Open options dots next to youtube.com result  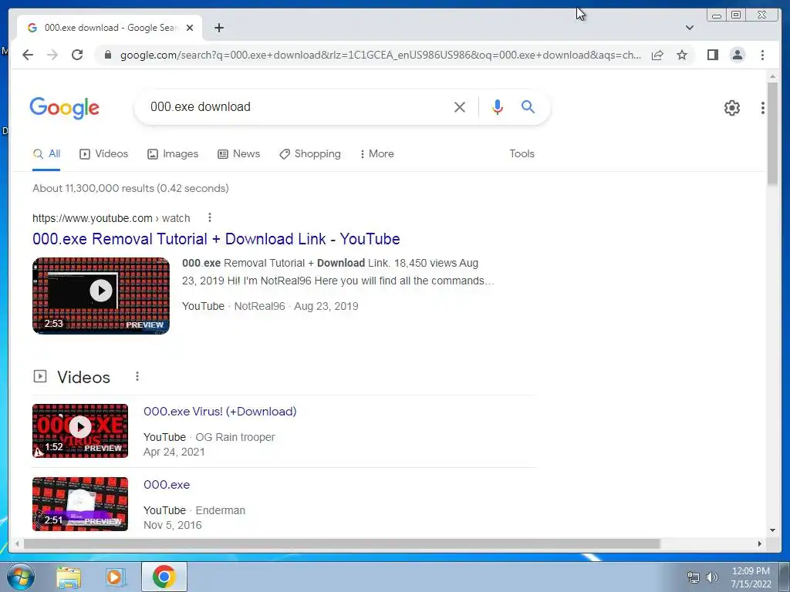click(x=210, y=218)
